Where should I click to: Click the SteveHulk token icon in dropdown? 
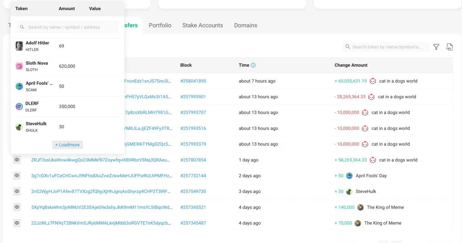click(x=19, y=127)
